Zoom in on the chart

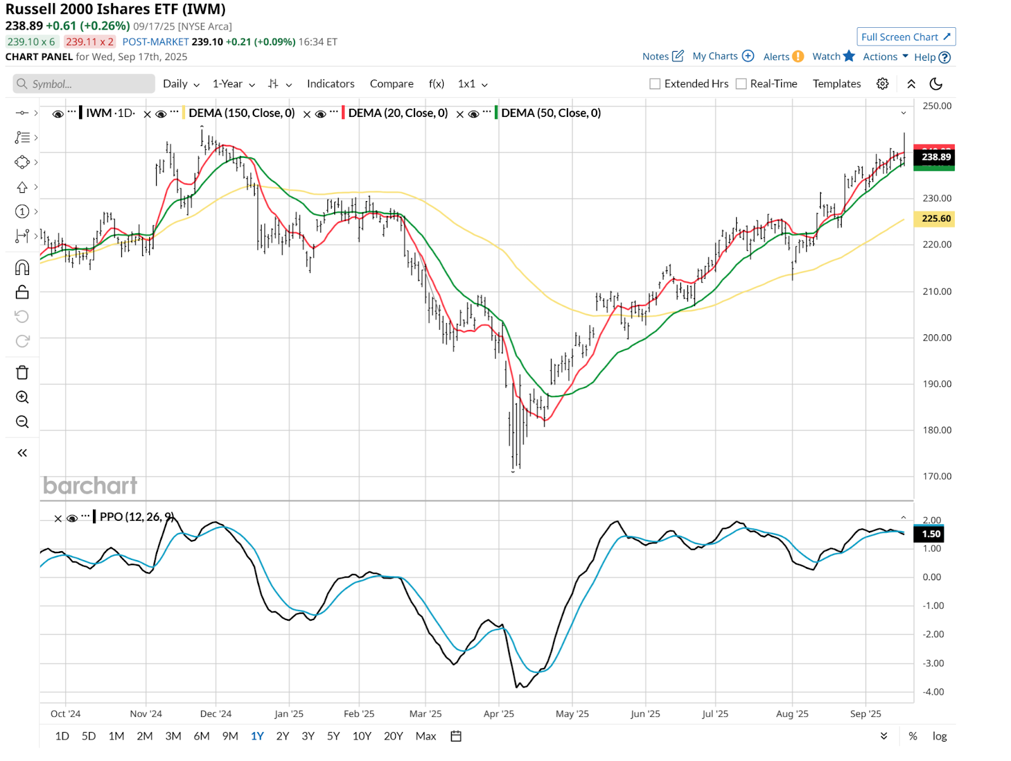pyautogui.click(x=22, y=397)
